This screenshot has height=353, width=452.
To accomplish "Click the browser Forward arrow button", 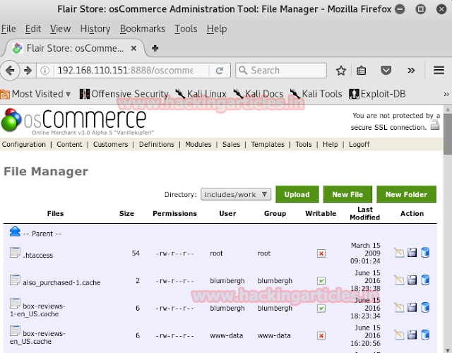I will [28, 71].
